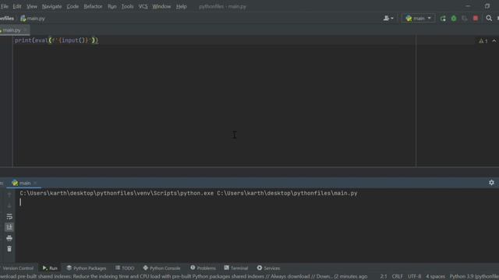Open the Tools menu
Viewport: 499px width, 280px height.
pyautogui.click(x=127, y=6)
